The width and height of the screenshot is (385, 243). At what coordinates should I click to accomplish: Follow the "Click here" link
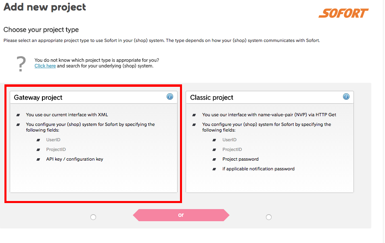pos(45,66)
